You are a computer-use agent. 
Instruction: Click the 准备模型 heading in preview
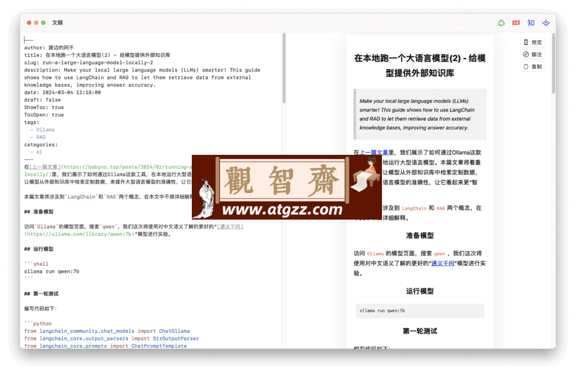click(420, 235)
